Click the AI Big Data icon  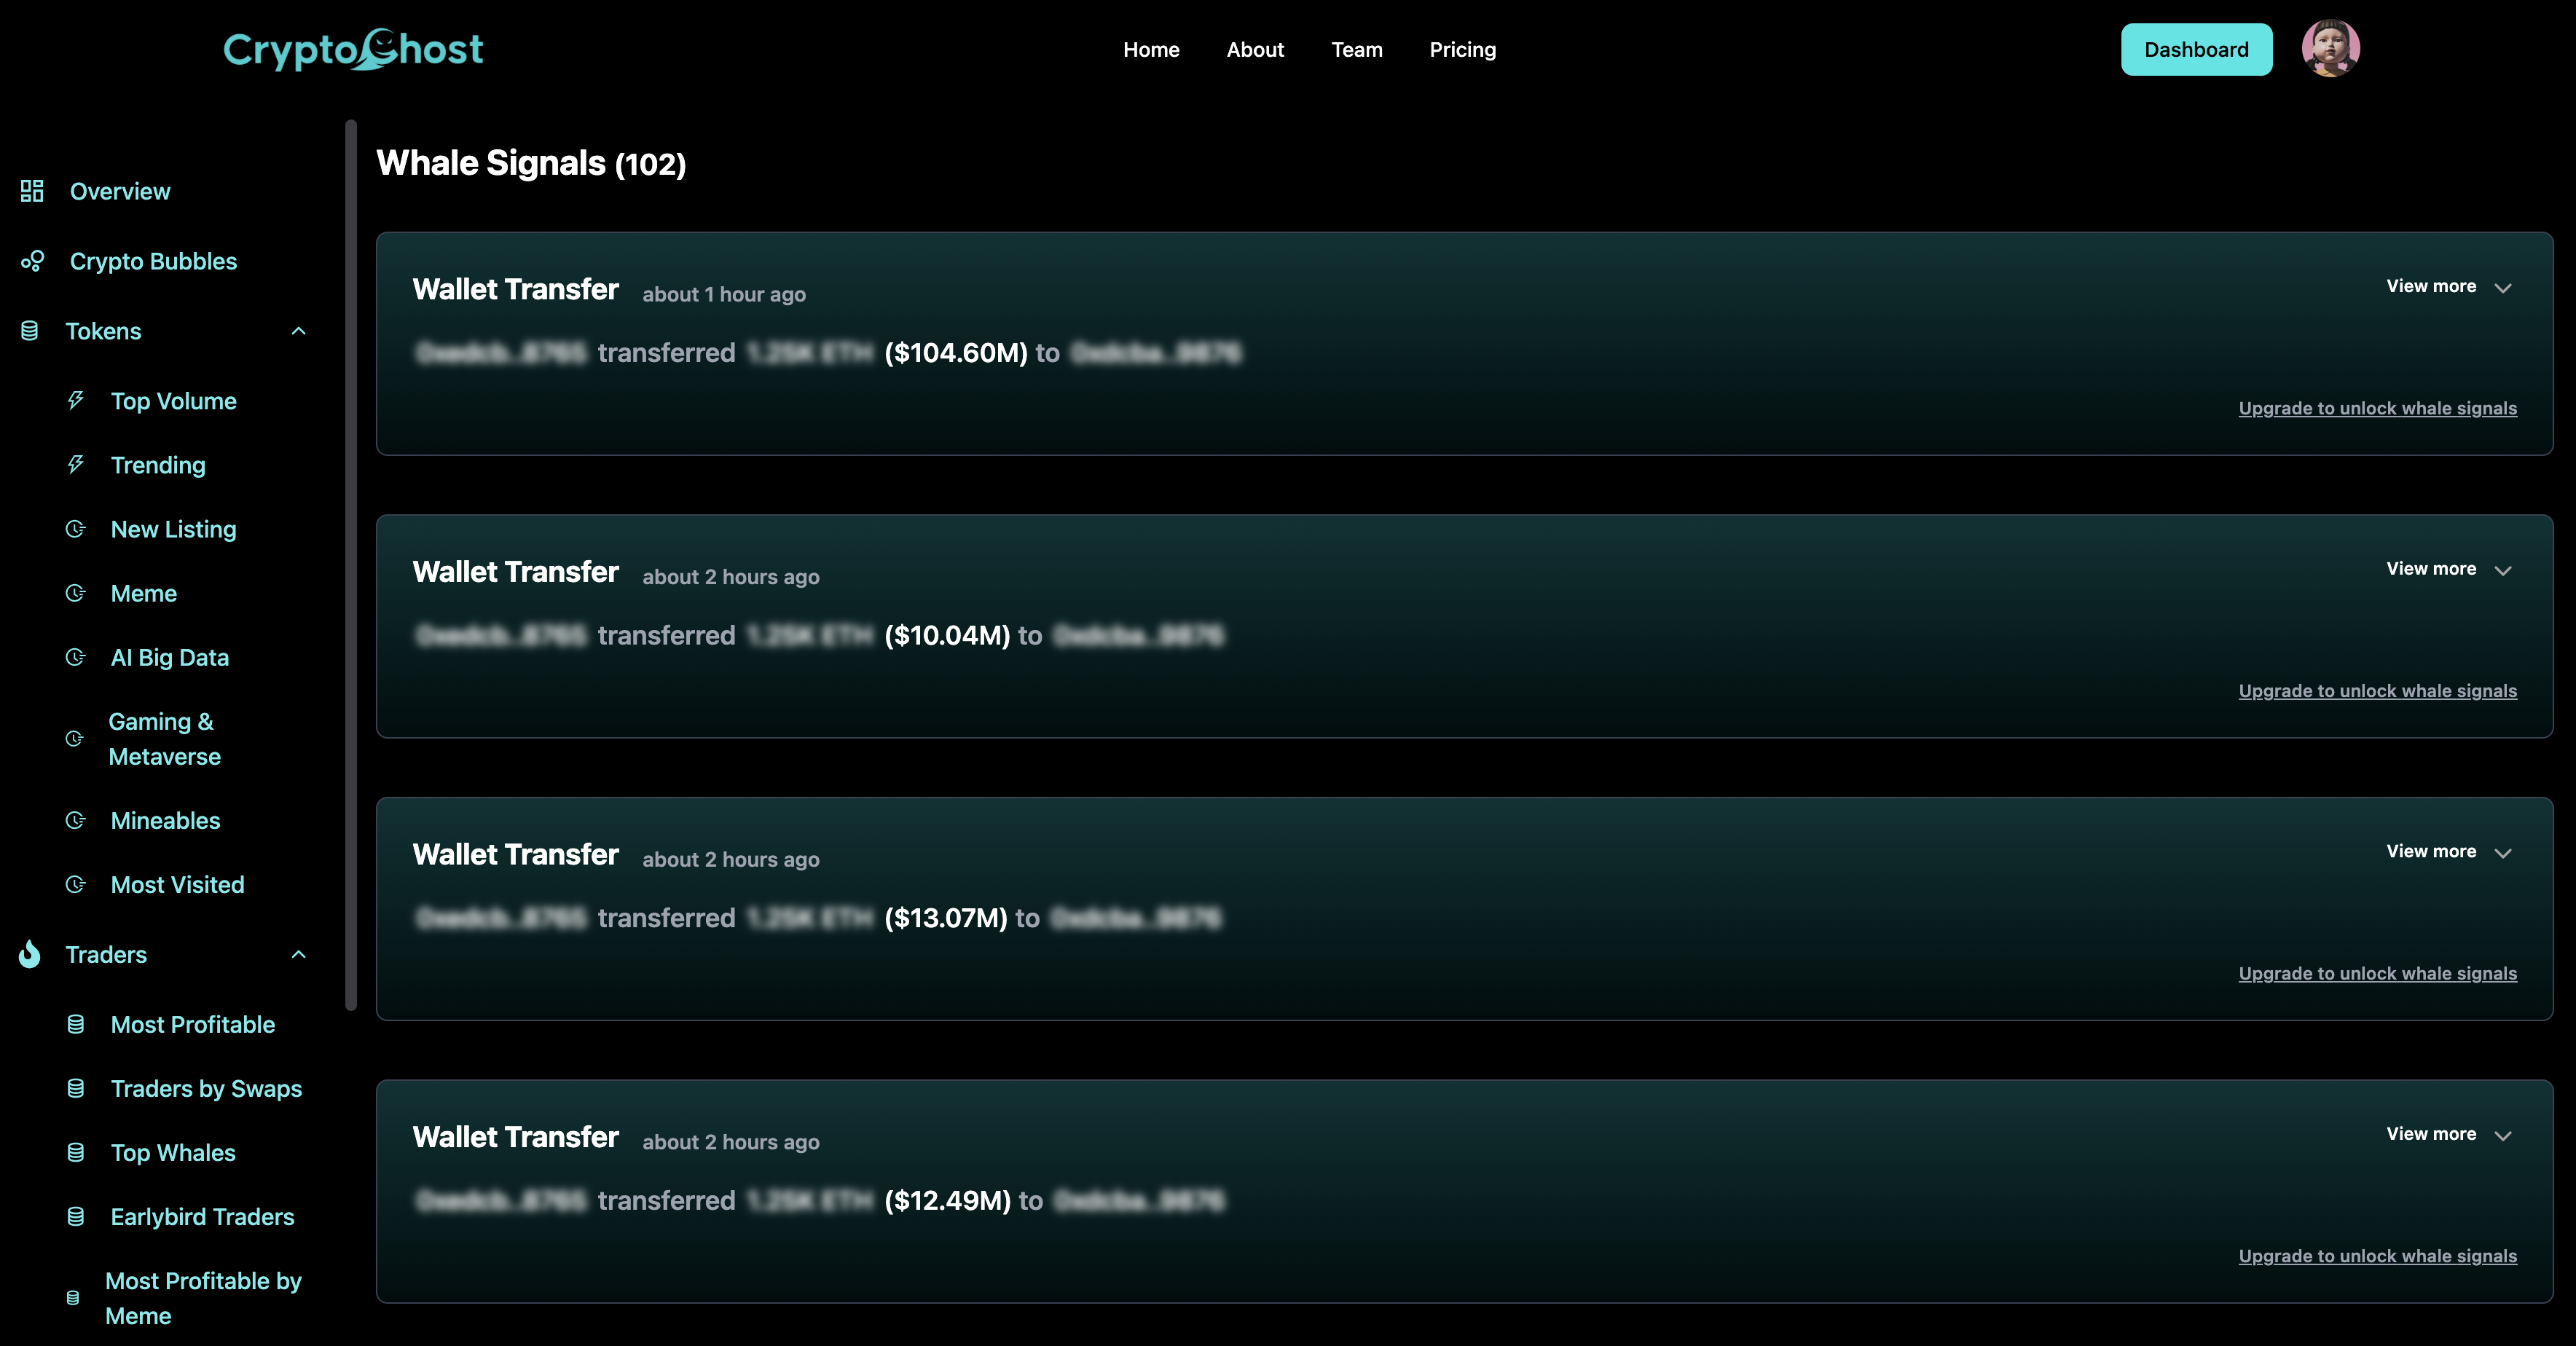(x=76, y=657)
